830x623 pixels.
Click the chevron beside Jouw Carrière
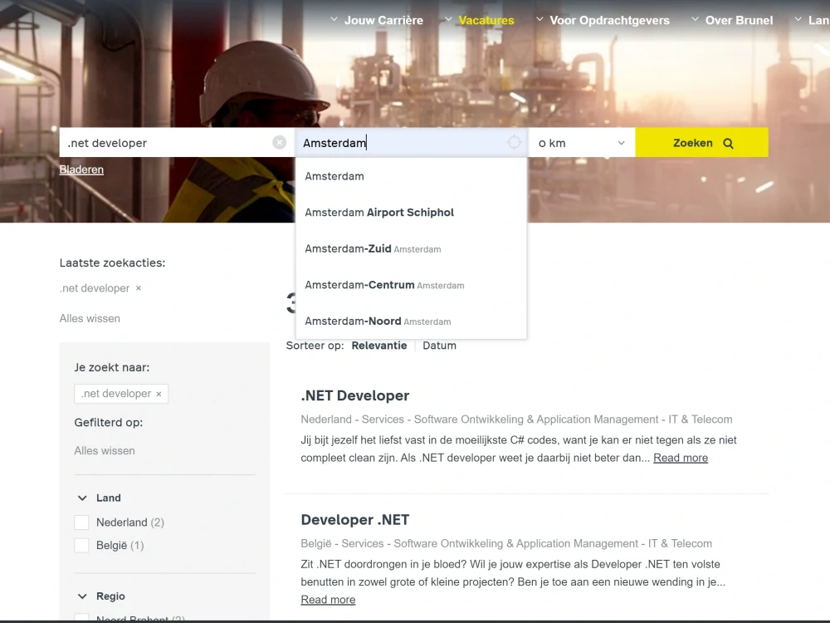point(334,19)
